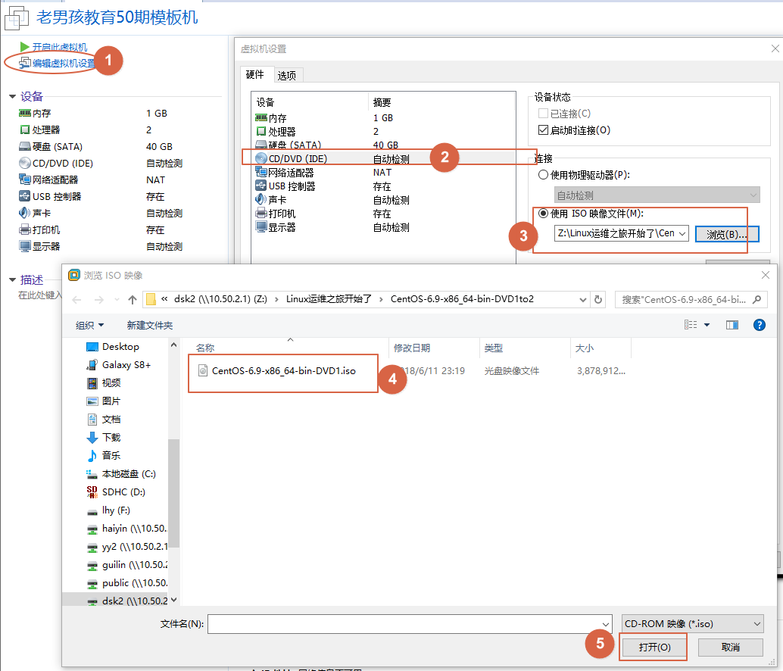
Task: Switch to the Hardware tab
Action: coord(255,75)
